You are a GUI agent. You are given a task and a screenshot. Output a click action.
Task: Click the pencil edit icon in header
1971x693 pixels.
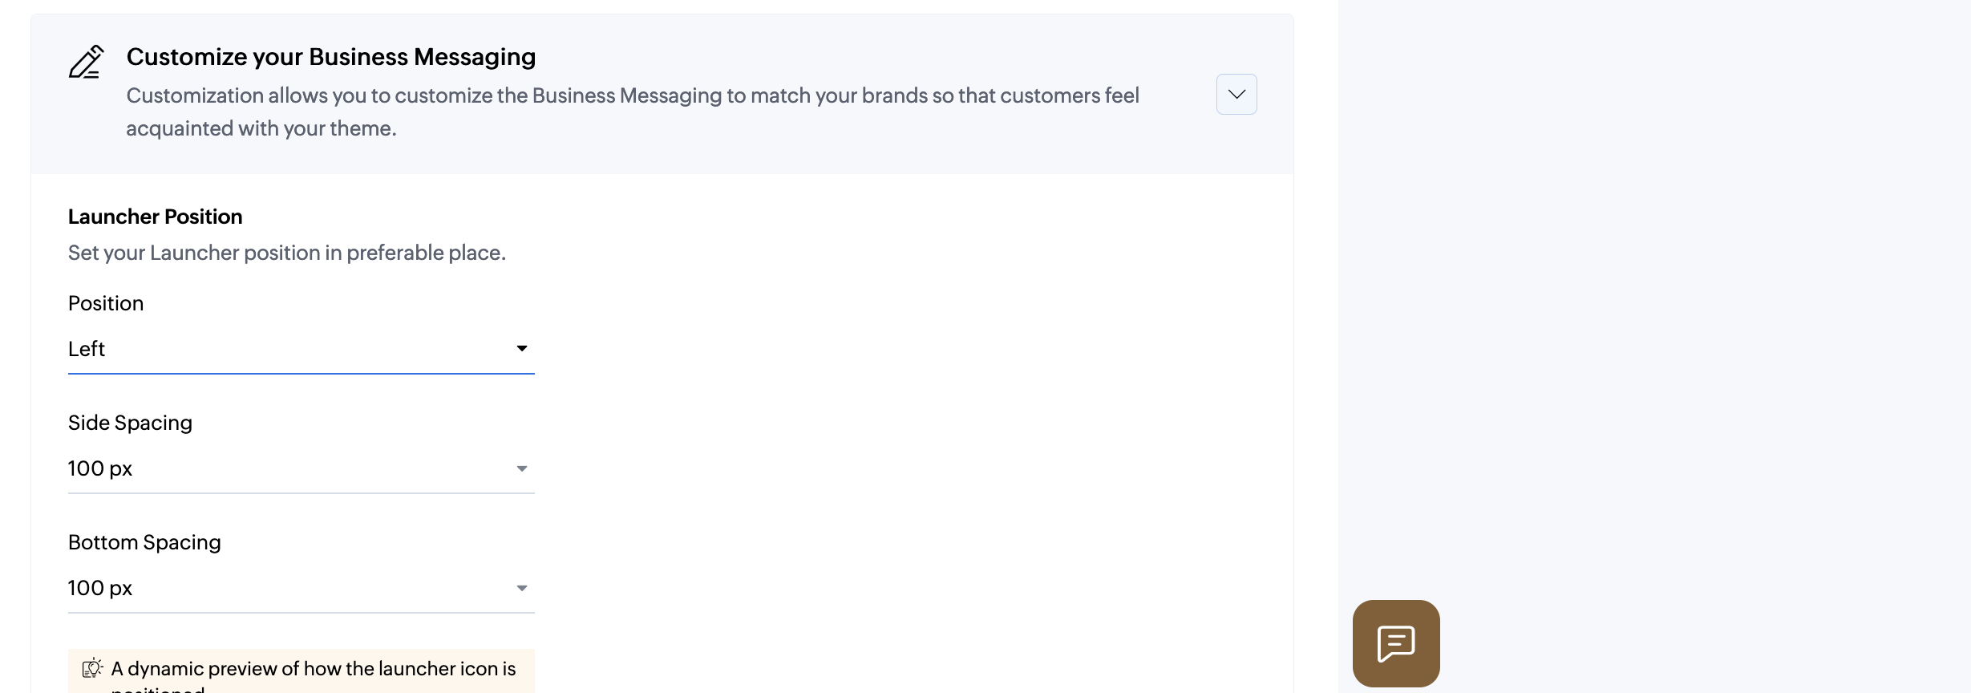87,62
